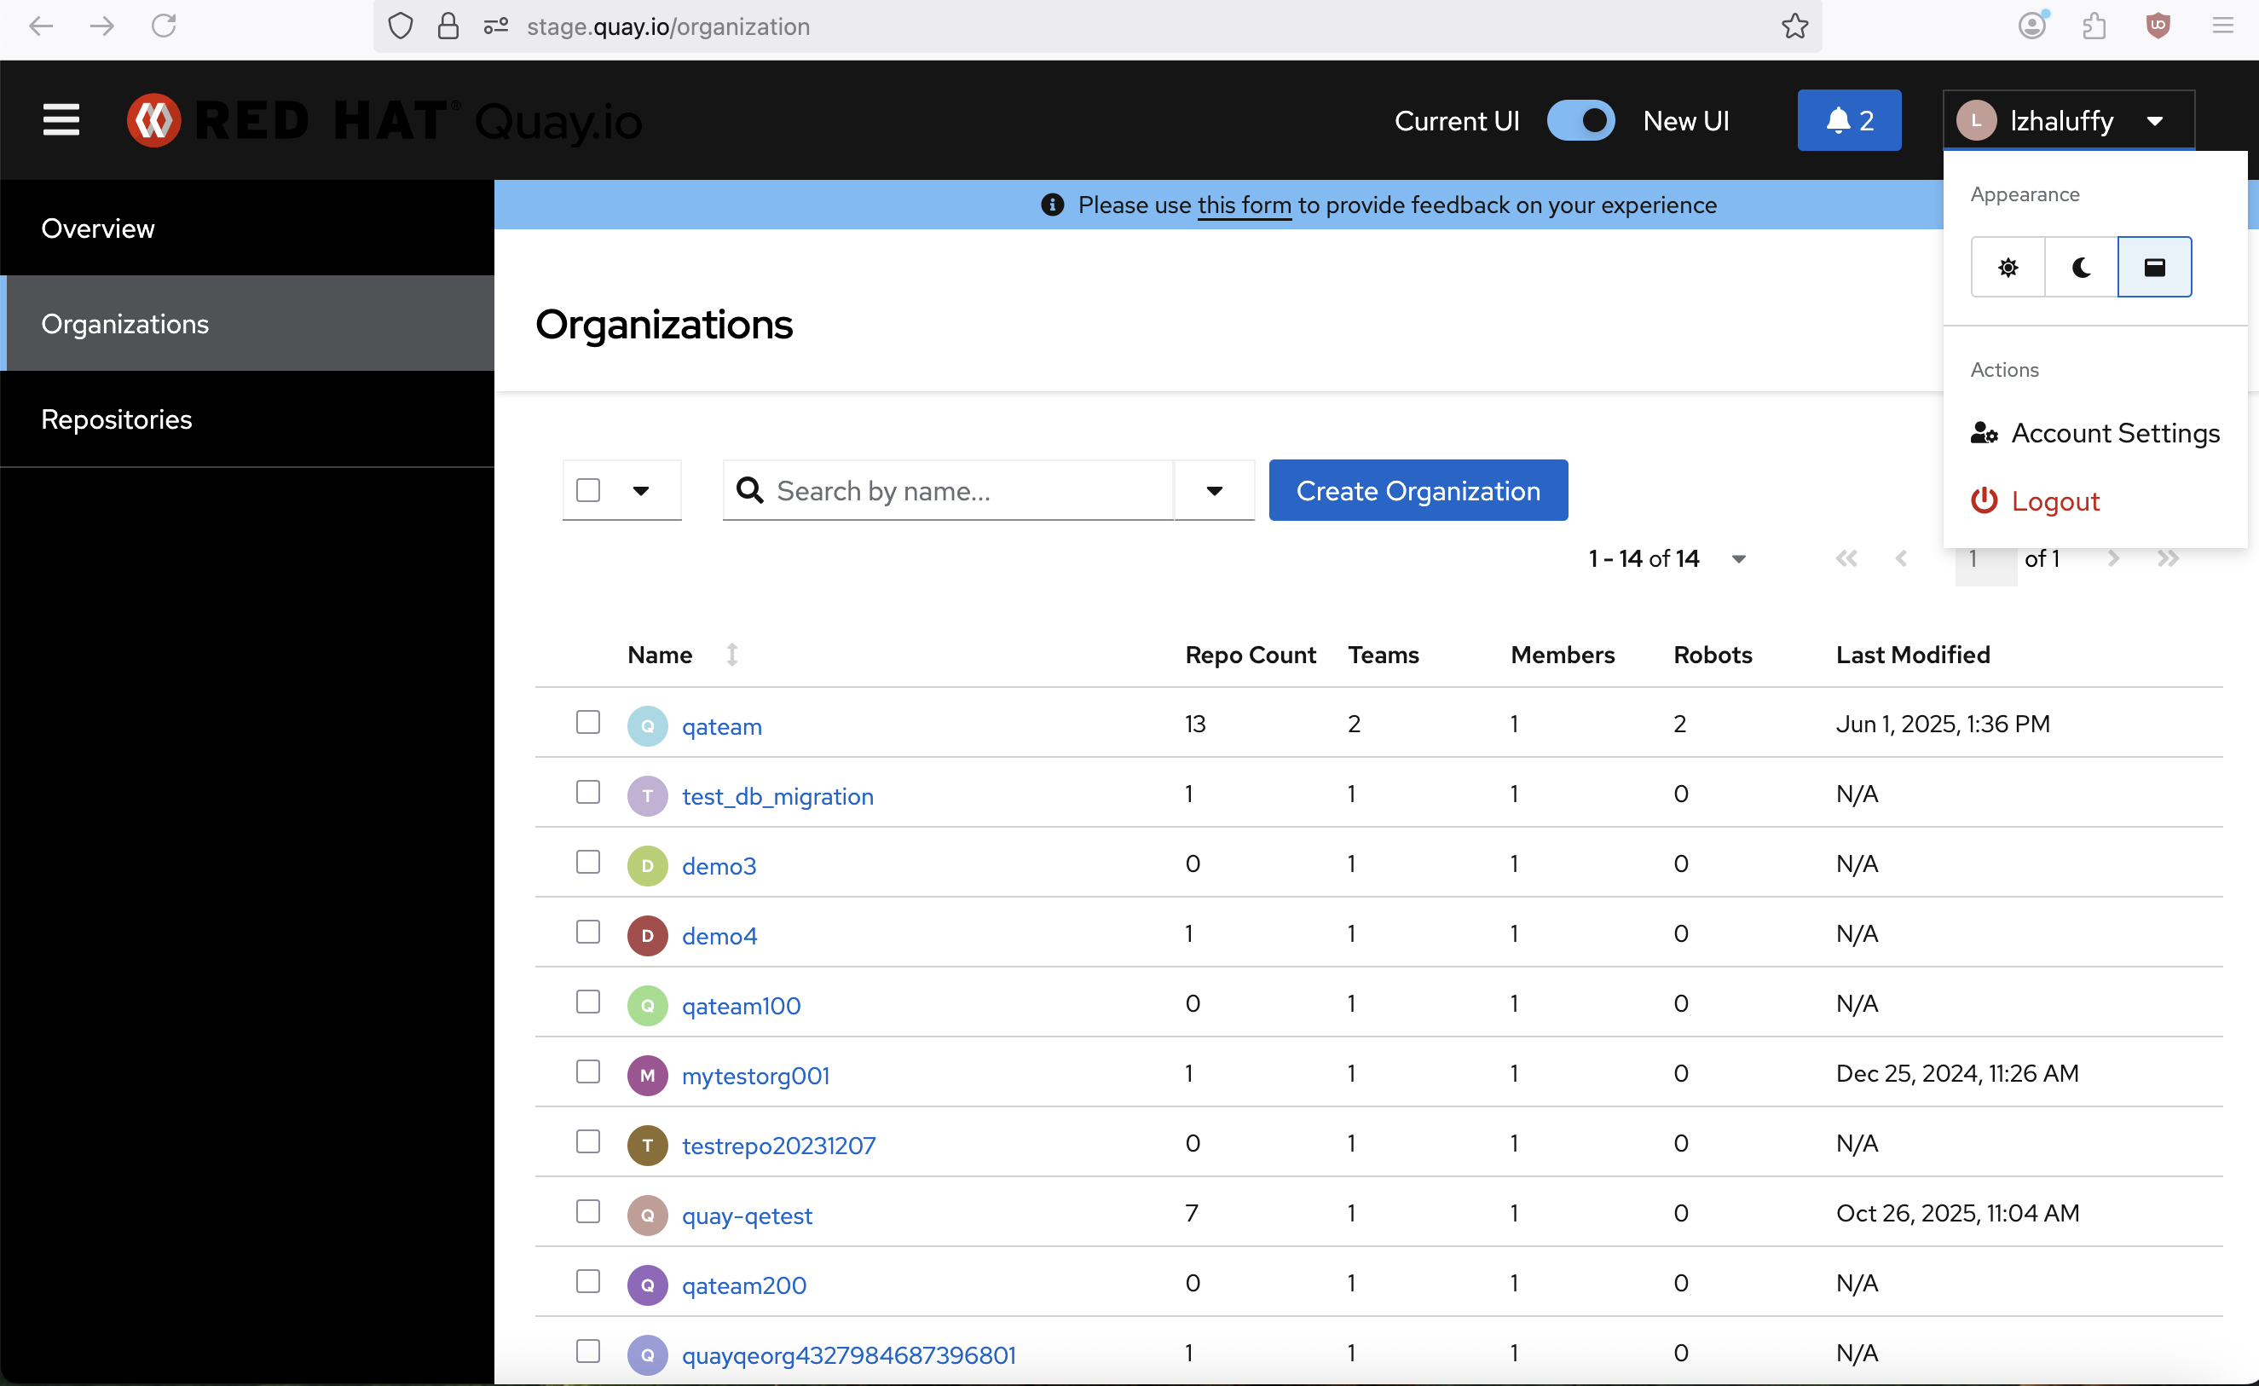The height and width of the screenshot is (1386, 2259).
Task: Open uBlock Origin extension icon
Action: (x=2158, y=26)
